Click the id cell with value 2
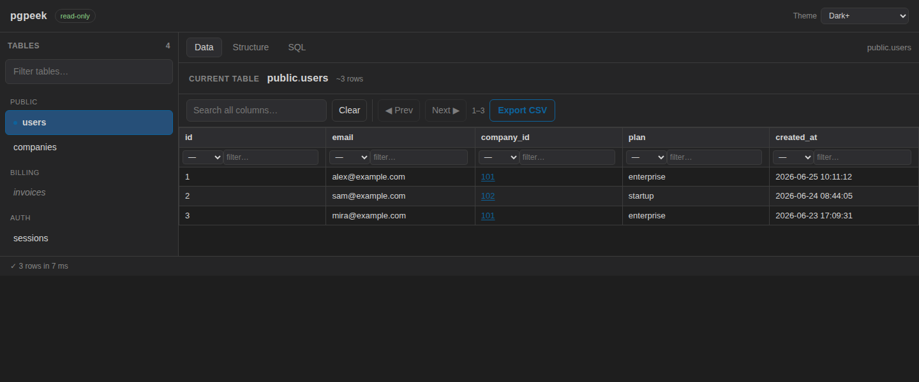919x382 pixels. click(252, 196)
